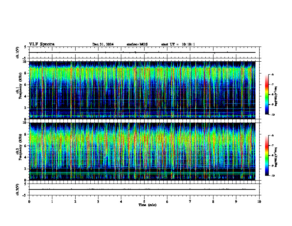Click the ch.1 spectrogram color scale bar

267,95
